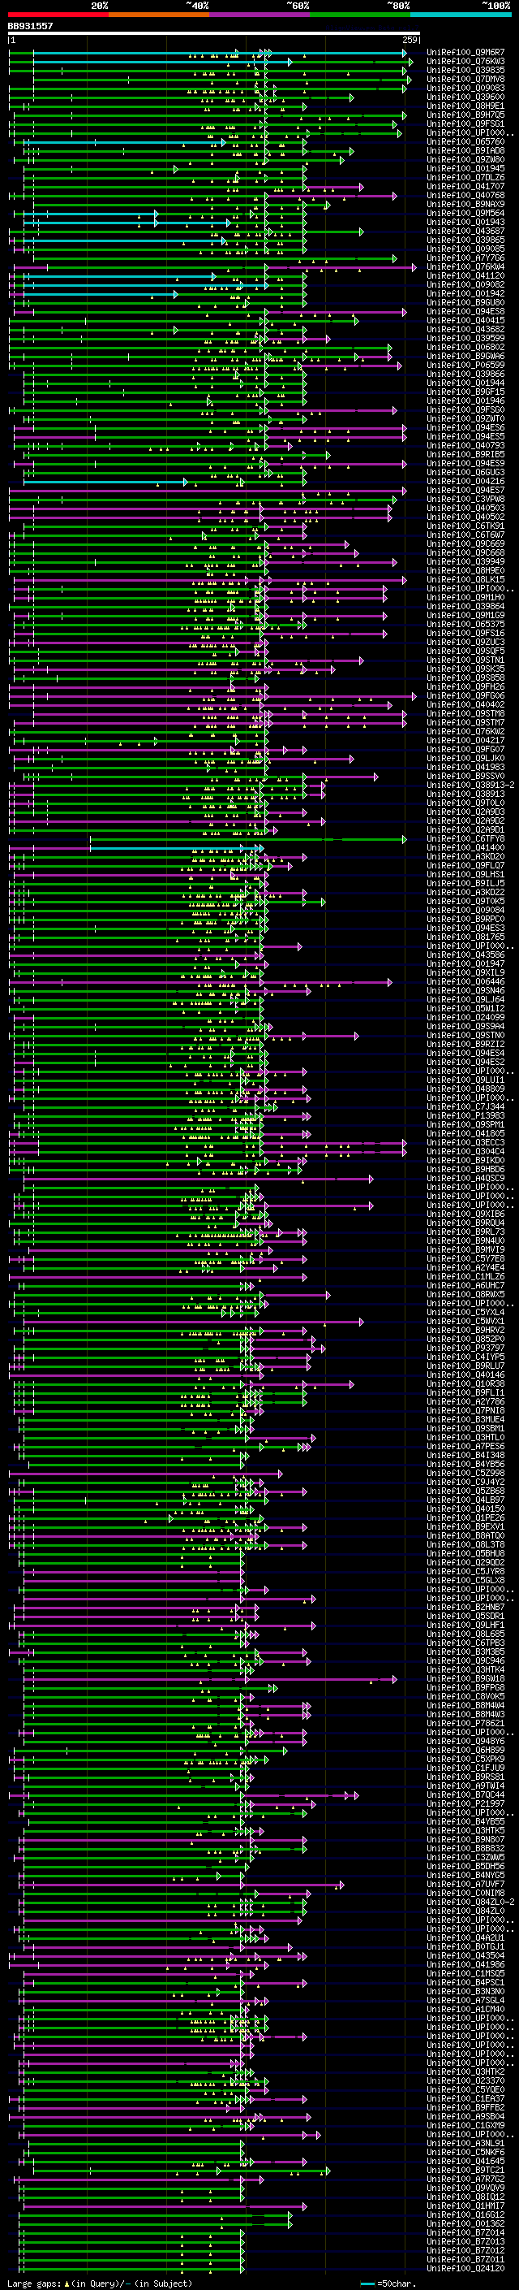Select hit UniRef100_Q40768

465,196
